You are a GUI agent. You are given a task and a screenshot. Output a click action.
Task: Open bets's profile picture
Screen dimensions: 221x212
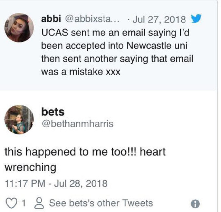[19, 120]
